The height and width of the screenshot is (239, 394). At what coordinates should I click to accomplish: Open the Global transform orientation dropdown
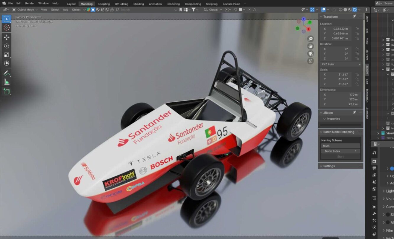tap(213, 10)
